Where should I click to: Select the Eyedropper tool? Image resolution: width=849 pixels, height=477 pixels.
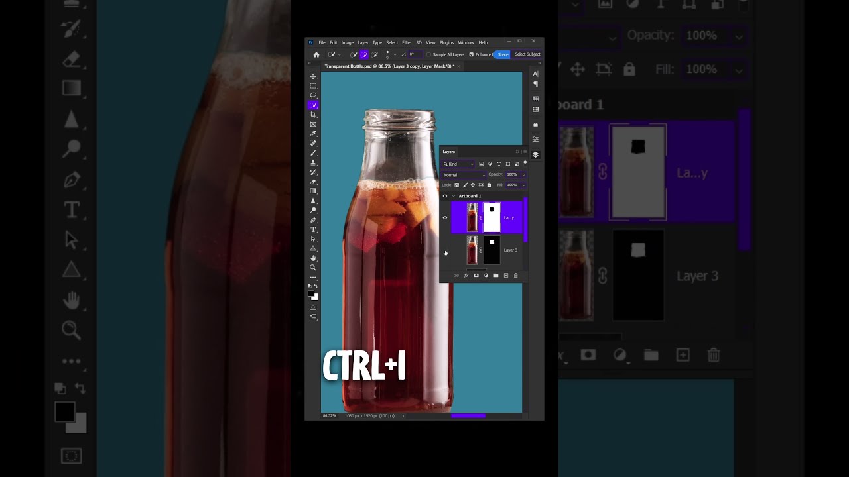313,134
